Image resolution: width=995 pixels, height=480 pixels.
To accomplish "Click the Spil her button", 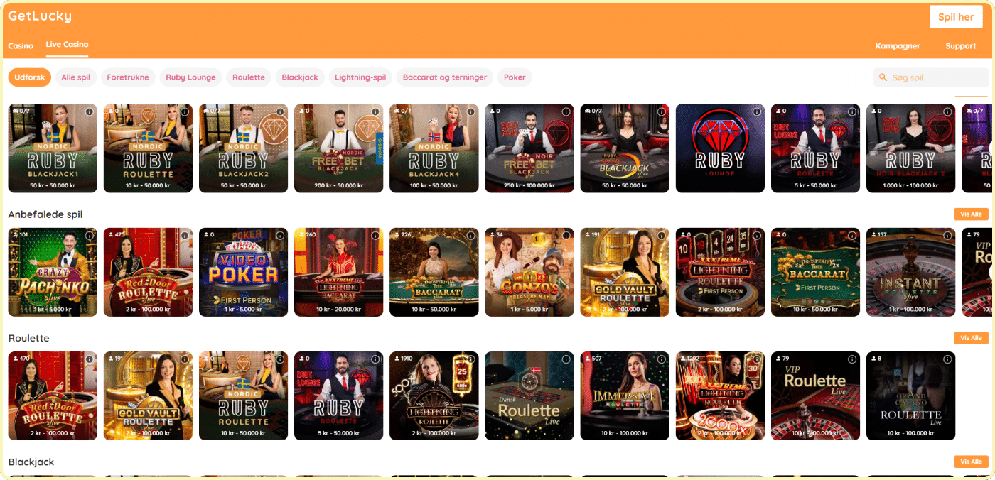I will (956, 17).
